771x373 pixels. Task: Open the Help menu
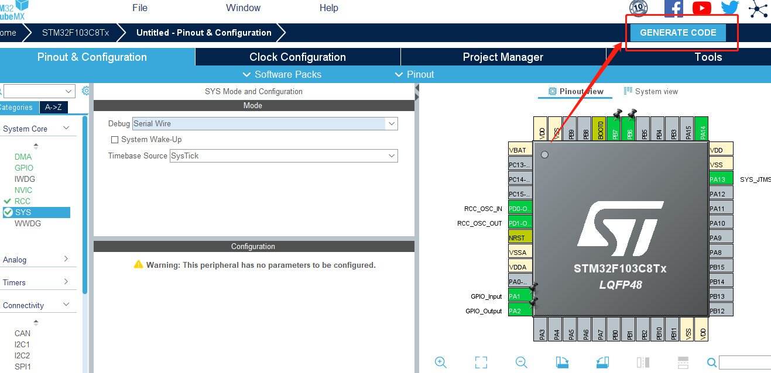[329, 8]
